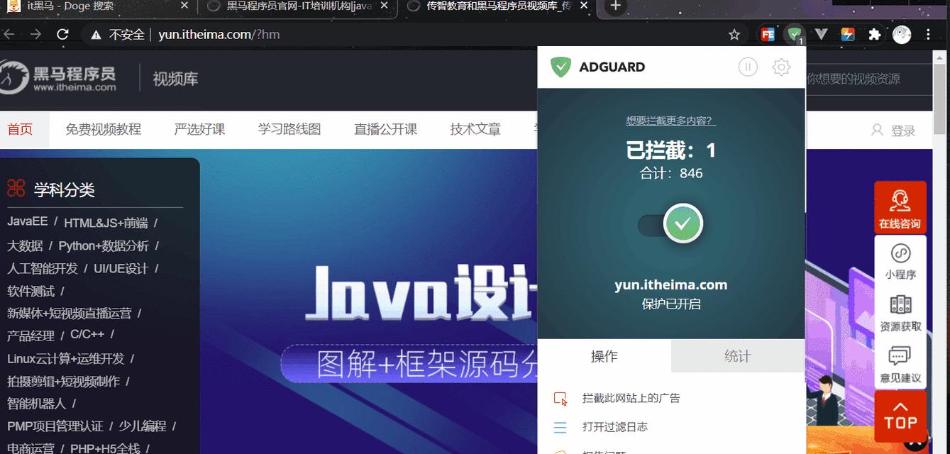Click the orange-blue lightning extension icon
This screenshot has width=950, height=454.
(848, 34)
